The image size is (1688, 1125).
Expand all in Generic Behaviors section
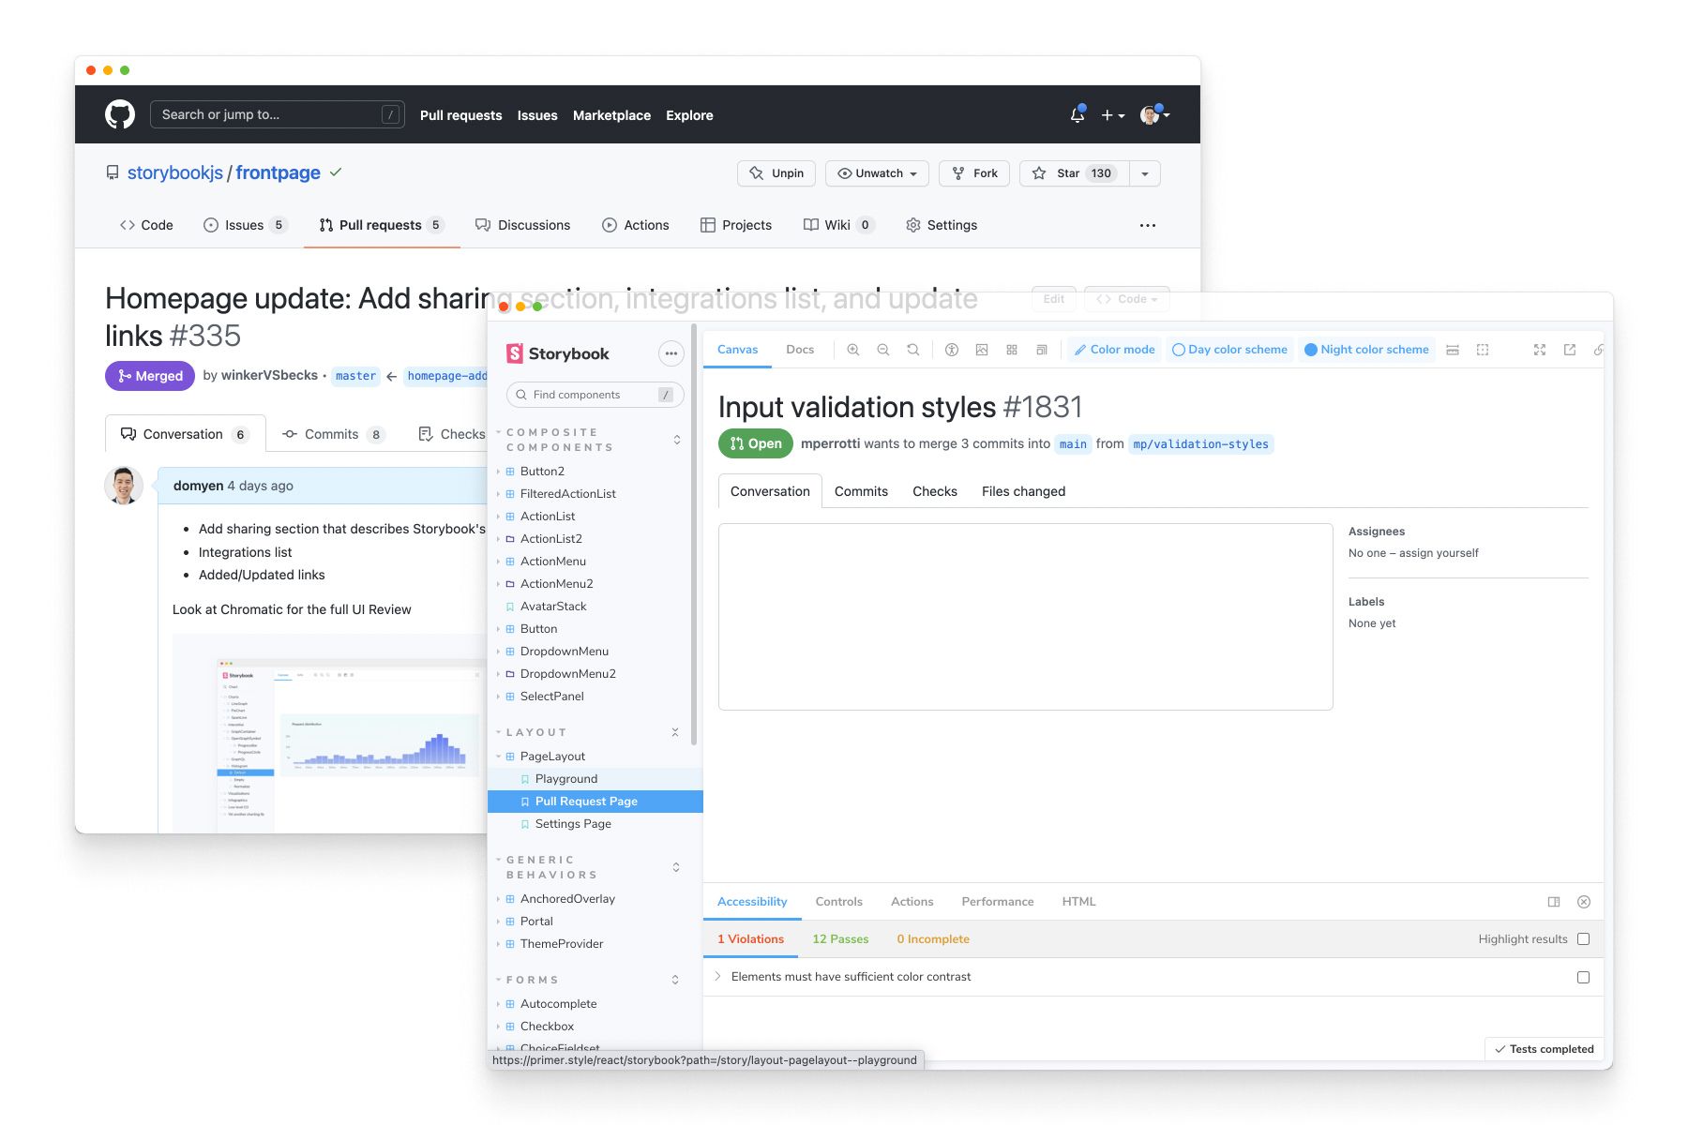[x=676, y=867]
